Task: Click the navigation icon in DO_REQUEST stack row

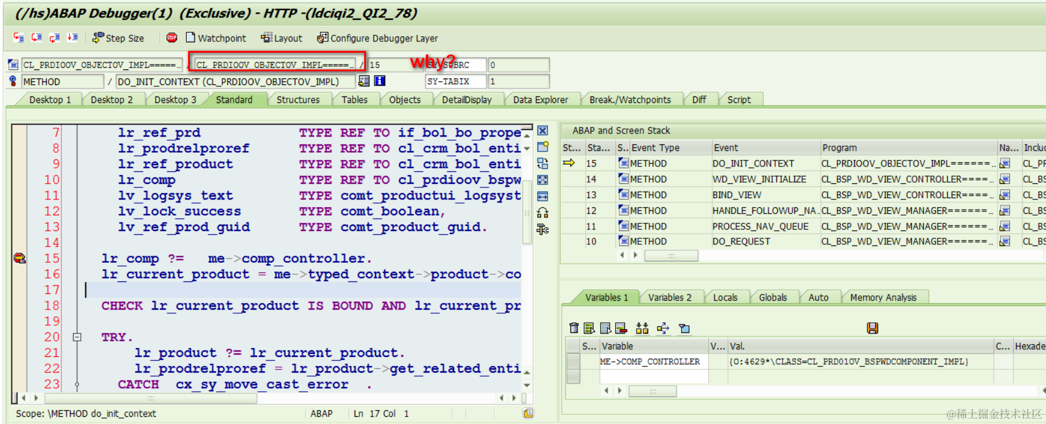Action: pyautogui.click(x=1005, y=241)
